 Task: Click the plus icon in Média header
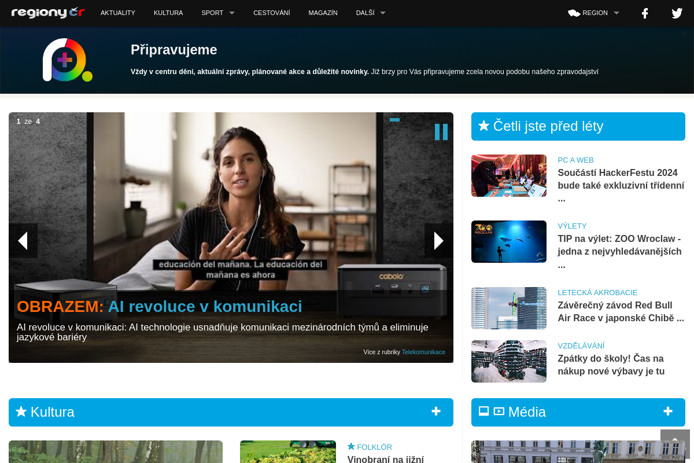click(x=668, y=411)
